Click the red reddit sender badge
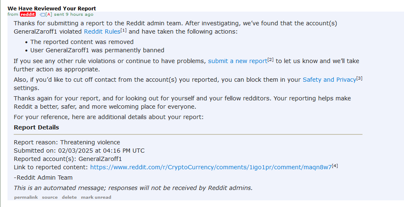Screen dimensions: 404x207 28,15
